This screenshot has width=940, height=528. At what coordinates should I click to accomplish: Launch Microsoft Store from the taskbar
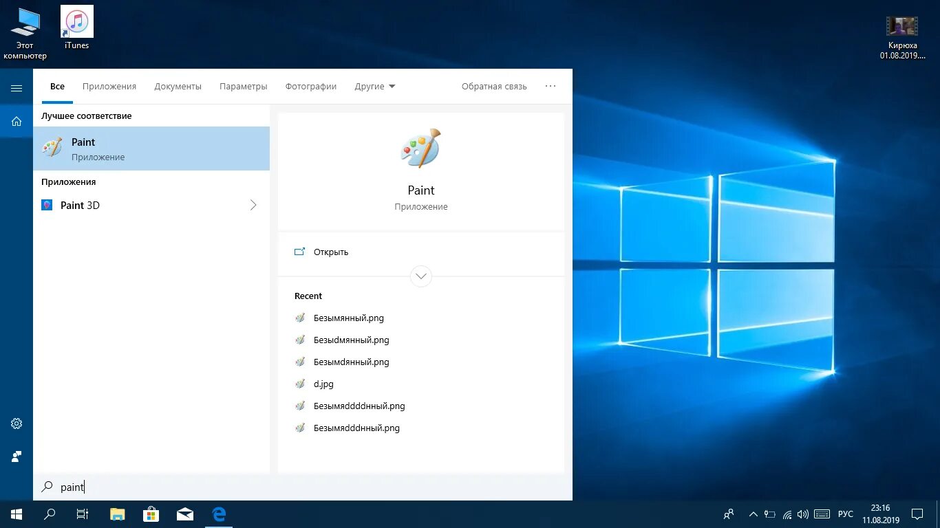point(151,514)
